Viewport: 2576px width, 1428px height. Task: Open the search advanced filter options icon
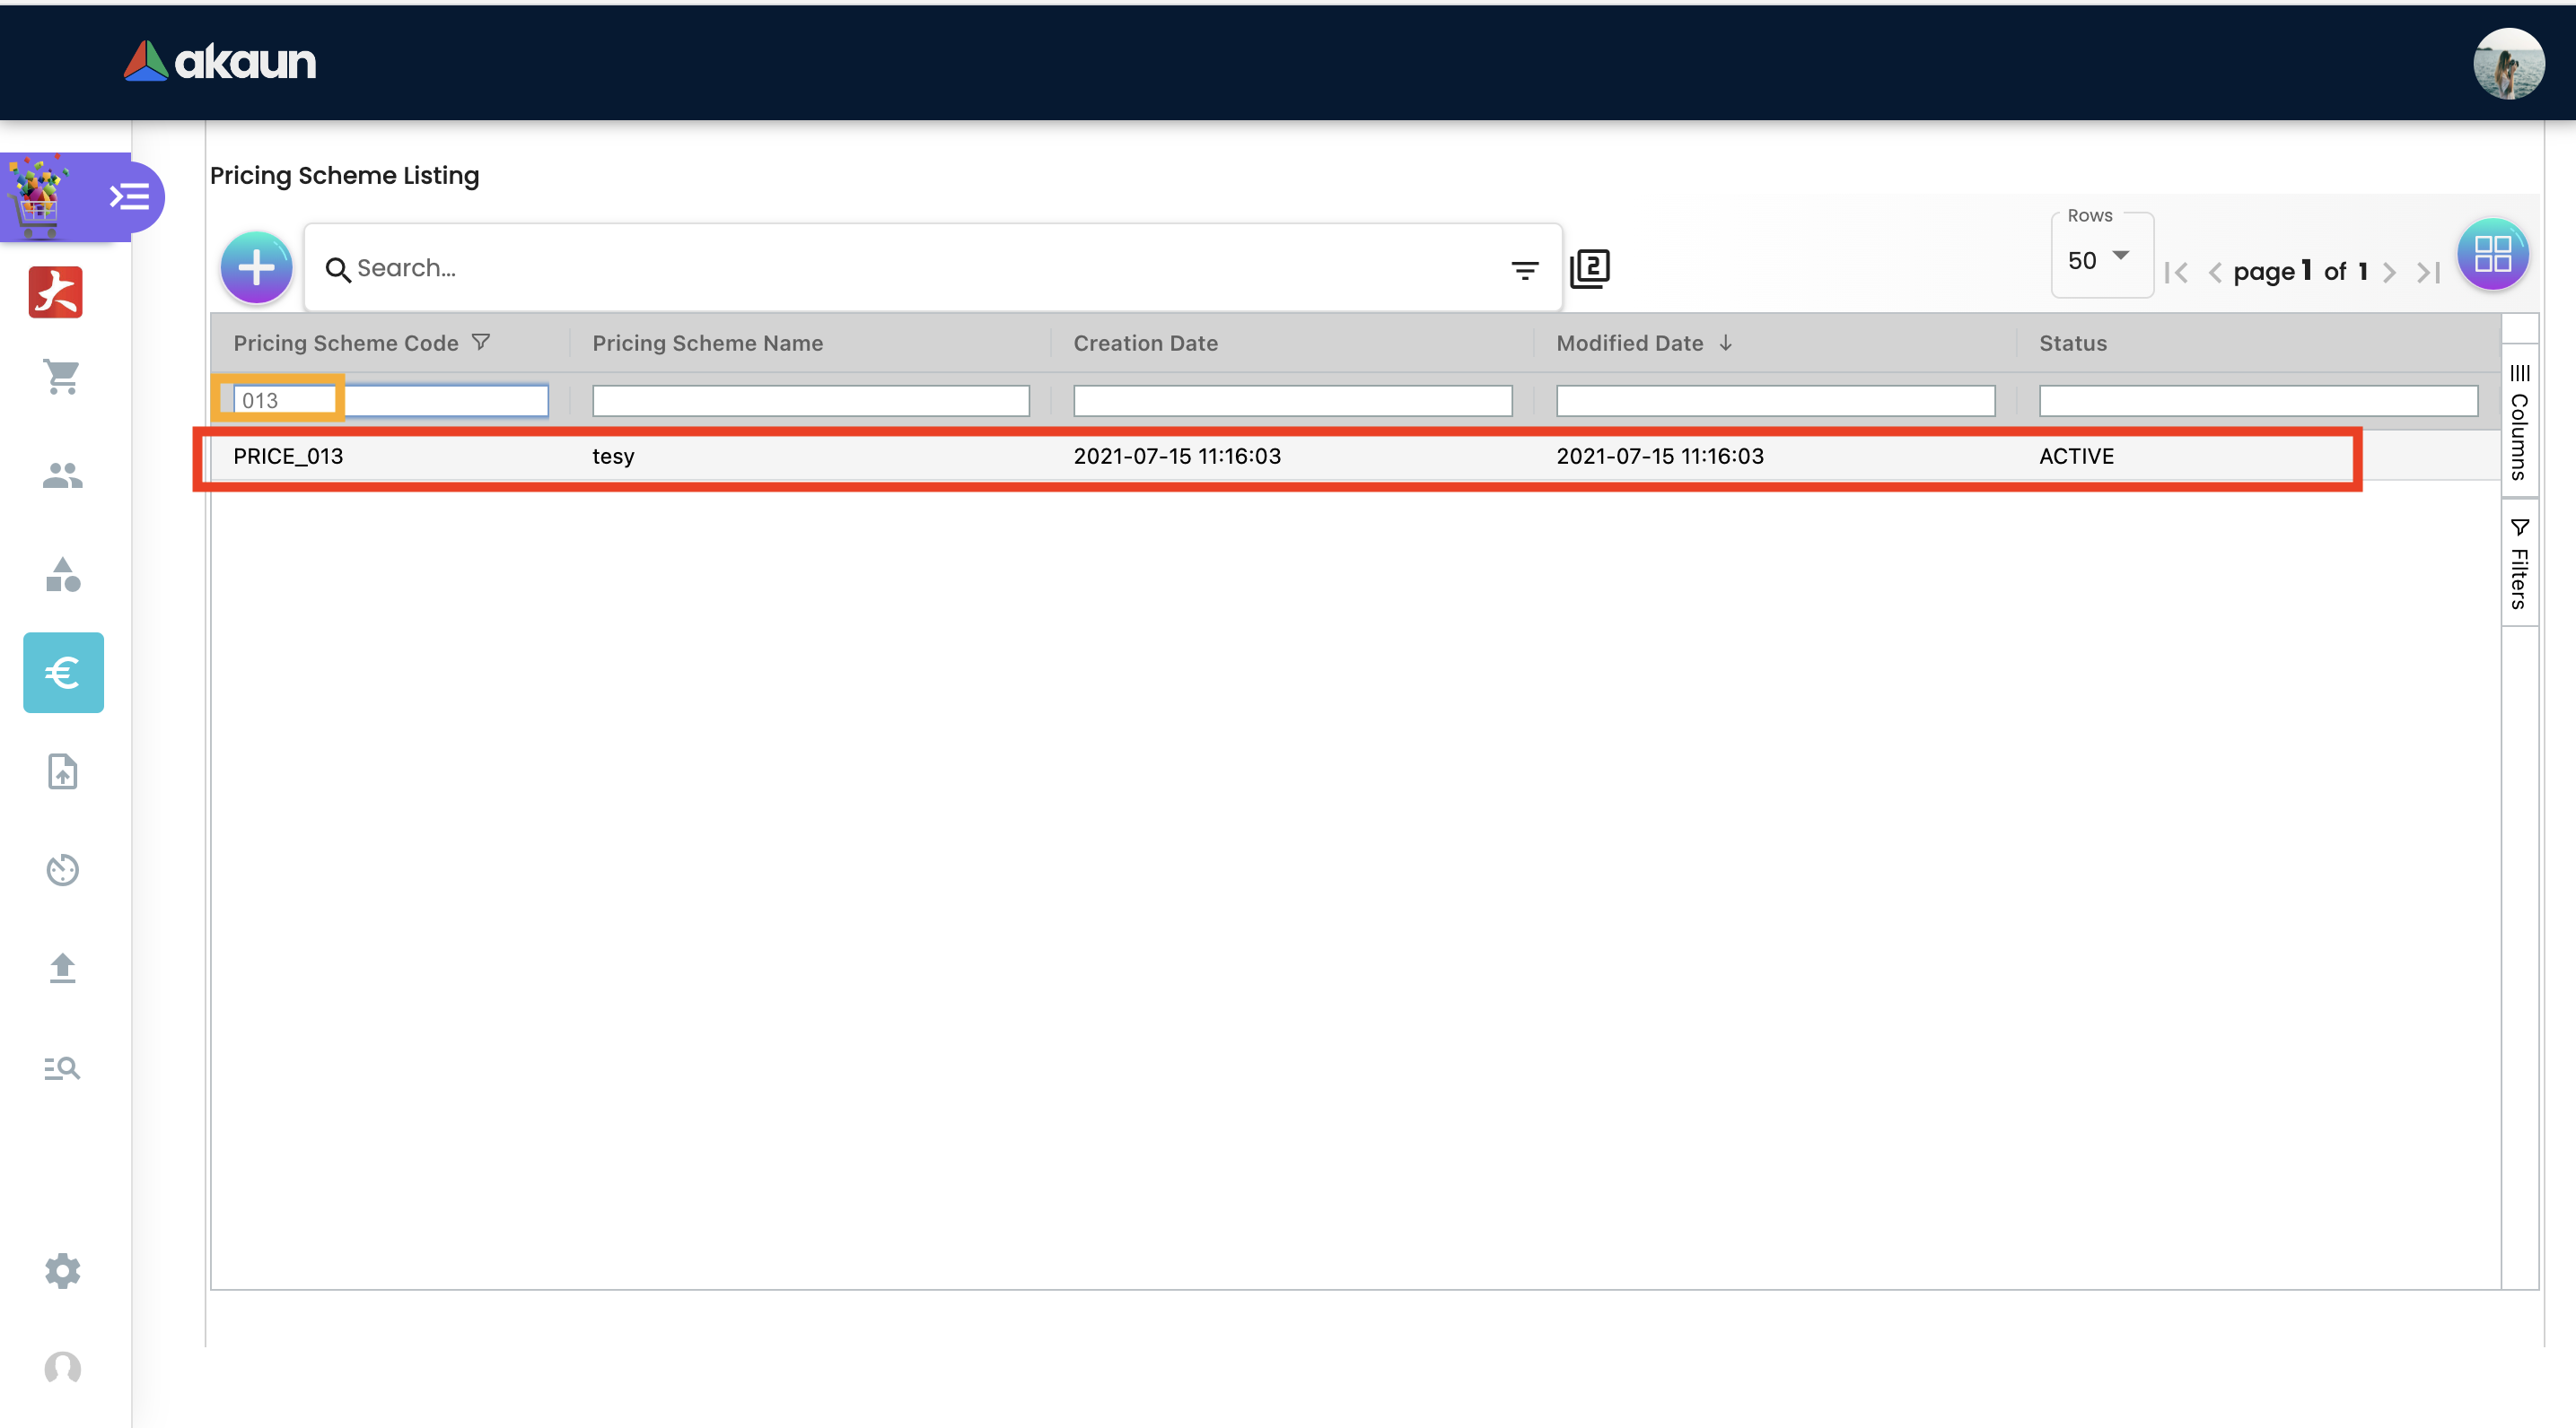1524,269
